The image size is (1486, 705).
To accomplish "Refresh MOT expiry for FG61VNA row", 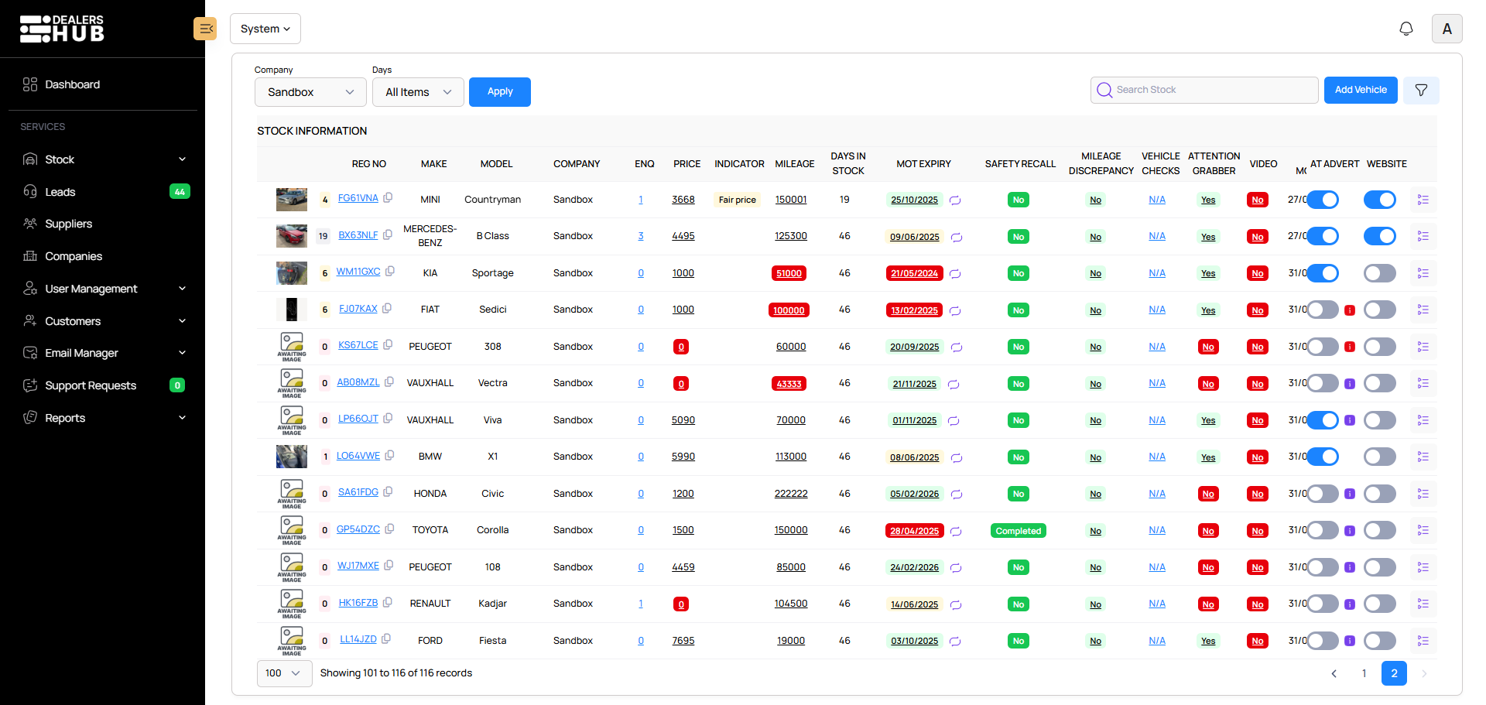I will click(x=955, y=200).
